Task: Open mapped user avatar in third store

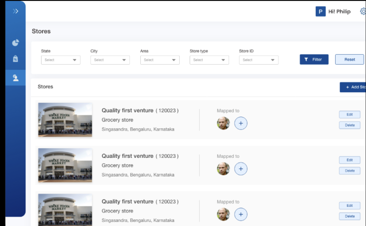Action: [224, 214]
